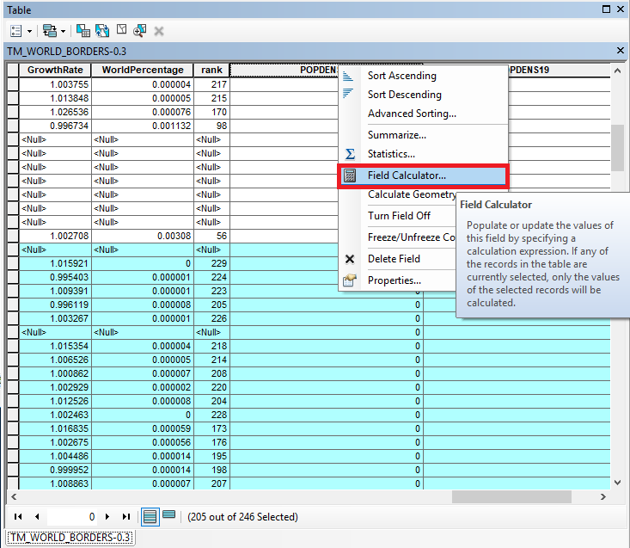Choose Field Calculator from context menu

pos(407,175)
